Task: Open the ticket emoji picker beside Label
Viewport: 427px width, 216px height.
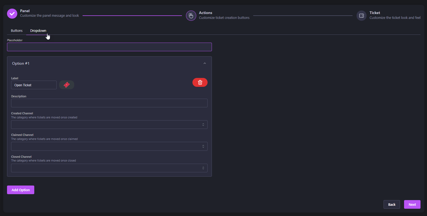Action: click(x=67, y=85)
